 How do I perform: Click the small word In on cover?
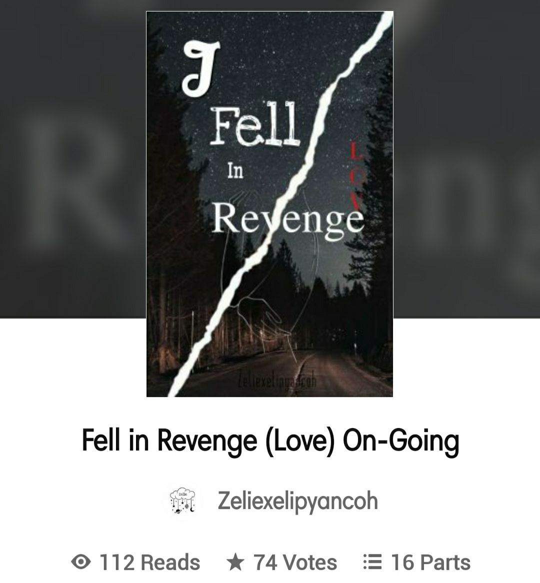click(x=235, y=171)
